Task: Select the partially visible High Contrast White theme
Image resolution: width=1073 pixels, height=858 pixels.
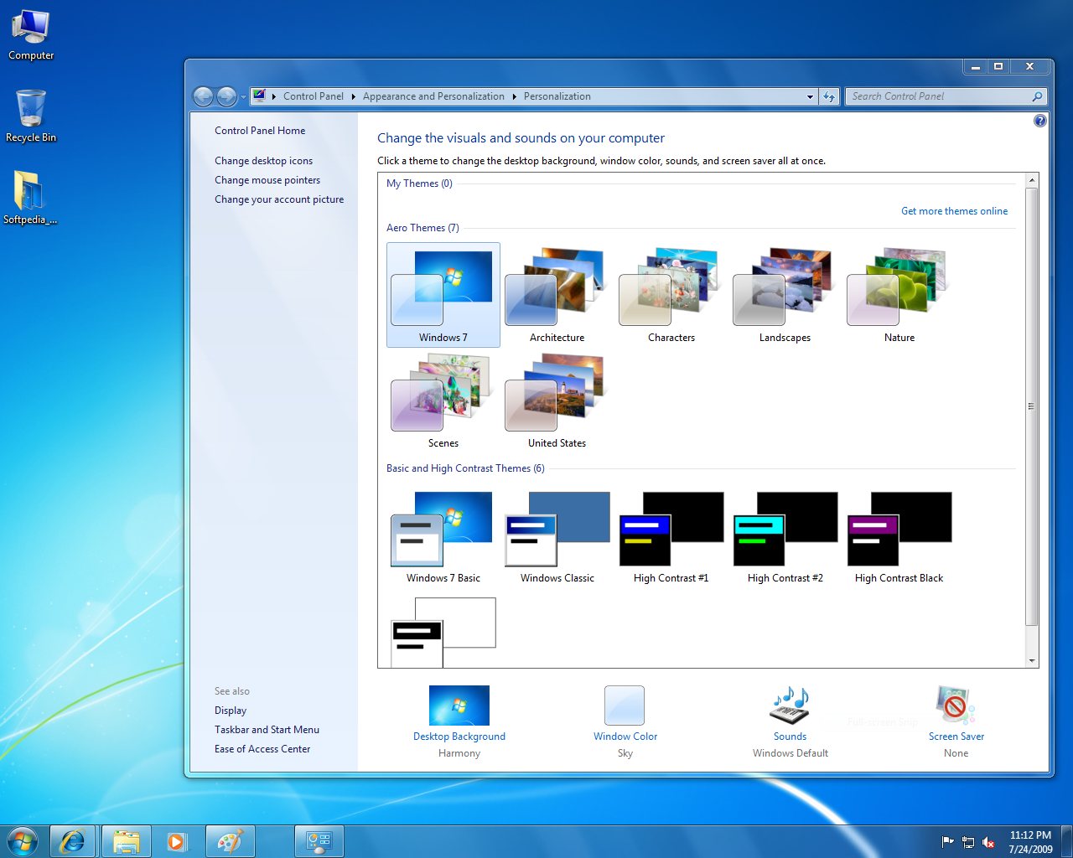Action: pos(443,632)
